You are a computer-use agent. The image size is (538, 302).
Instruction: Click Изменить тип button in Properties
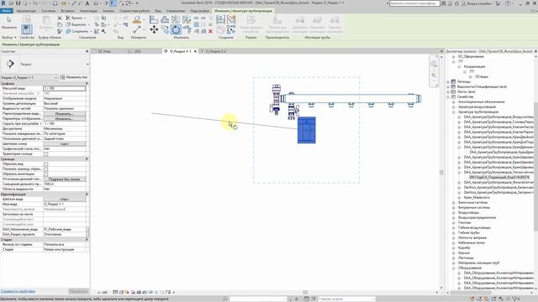(x=74, y=77)
